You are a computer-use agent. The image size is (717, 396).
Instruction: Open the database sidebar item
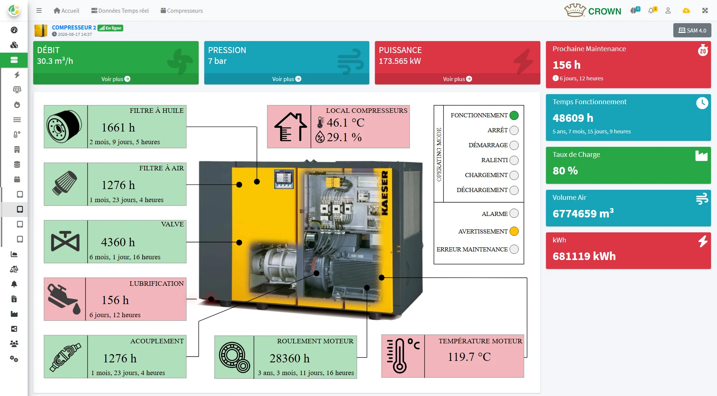(x=17, y=164)
